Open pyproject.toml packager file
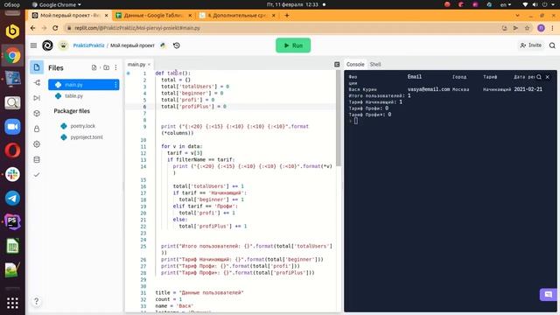This screenshot has height=315, width=560. click(87, 137)
